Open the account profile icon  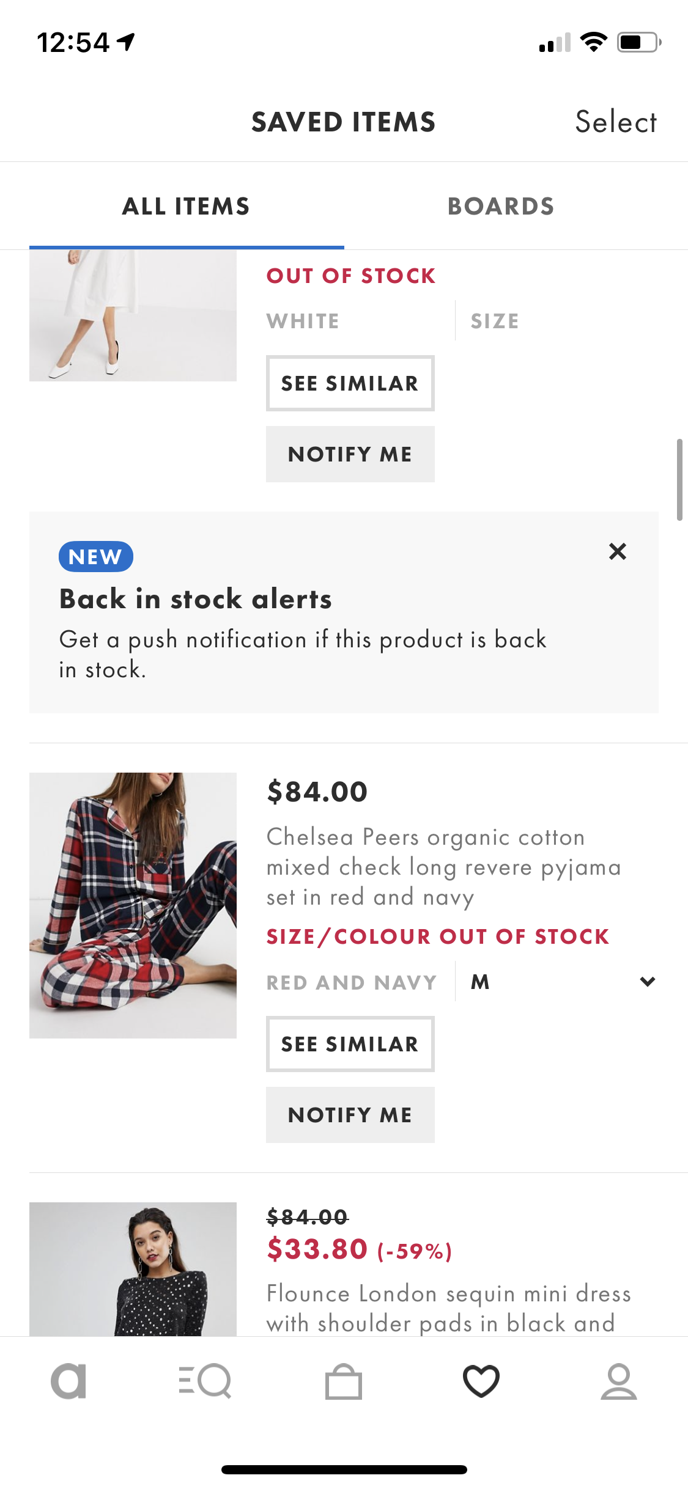(x=619, y=1381)
